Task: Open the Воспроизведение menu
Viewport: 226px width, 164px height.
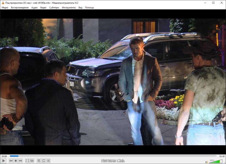Action: 20,7
